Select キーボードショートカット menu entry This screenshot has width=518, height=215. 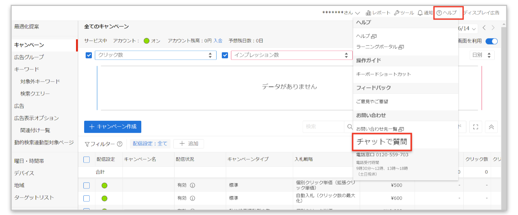pyautogui.click(x=383, y=74)
